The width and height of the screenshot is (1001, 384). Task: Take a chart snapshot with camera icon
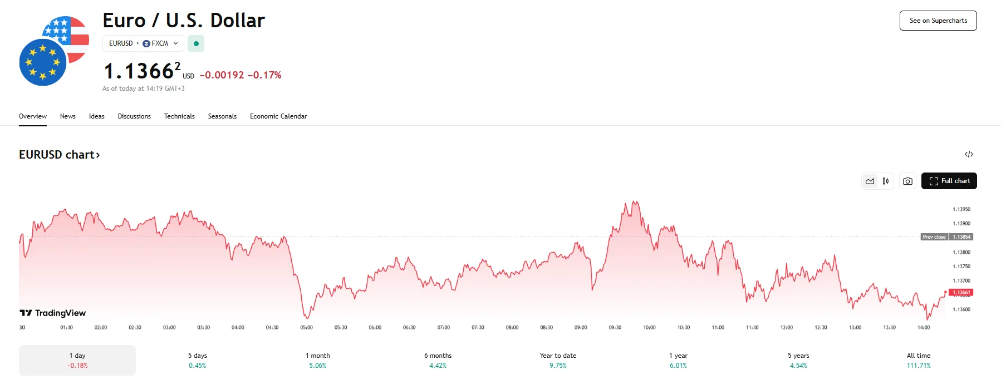(907, 181)
